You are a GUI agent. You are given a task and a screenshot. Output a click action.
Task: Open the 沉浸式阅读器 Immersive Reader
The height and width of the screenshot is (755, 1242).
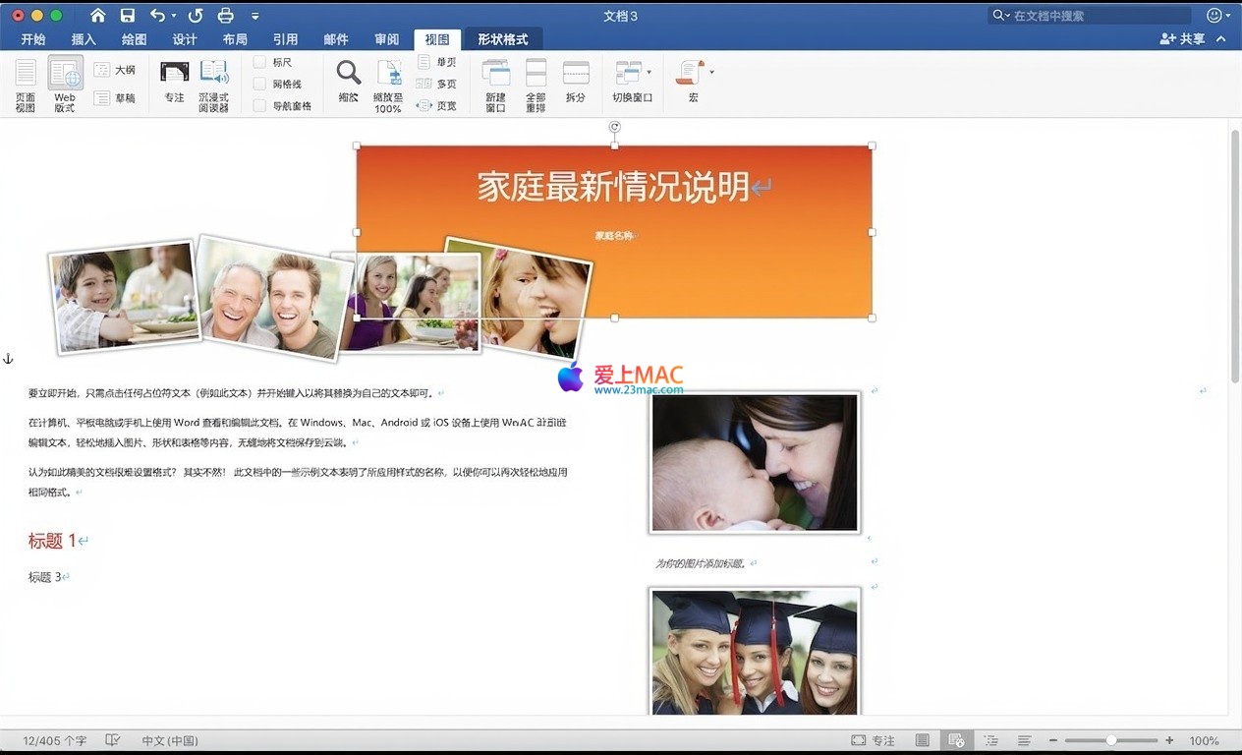point(213,83)
